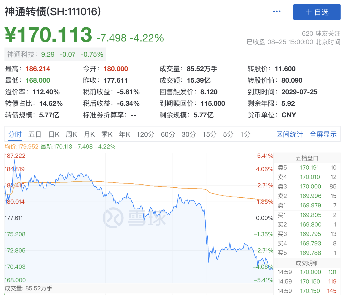This screenshot has height=295, width=344.
Task: Switch to the 日K chart tab
Action: tap(54, 135)
